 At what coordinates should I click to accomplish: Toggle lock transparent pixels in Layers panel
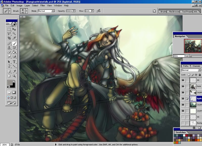189,75
